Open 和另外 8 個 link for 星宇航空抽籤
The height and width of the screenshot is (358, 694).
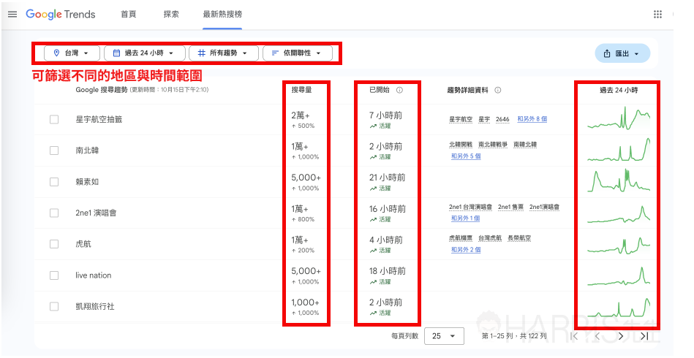coord(532,119)
